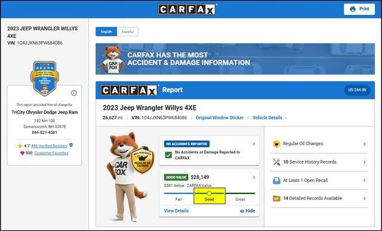Click the US $44.99 price pill

coord(357,90)
